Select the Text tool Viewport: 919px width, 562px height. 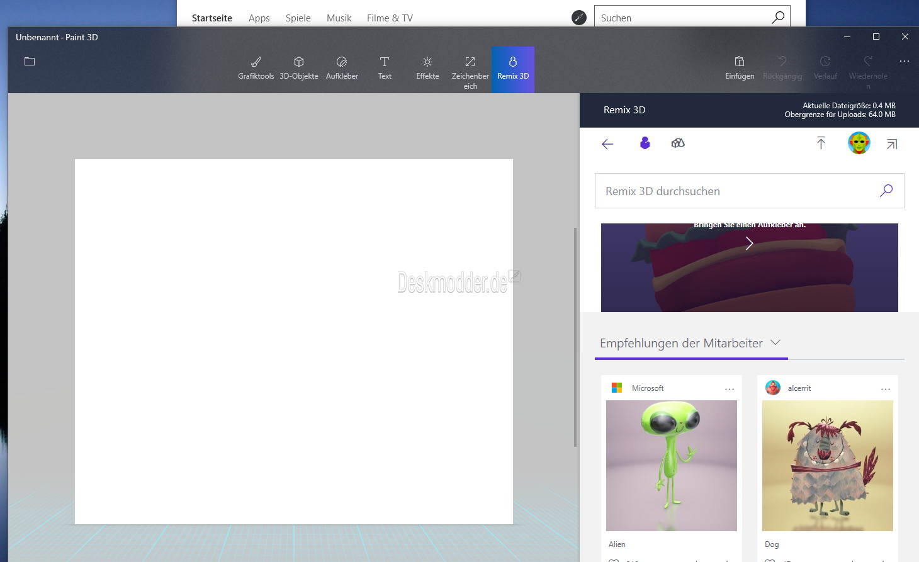385,68
